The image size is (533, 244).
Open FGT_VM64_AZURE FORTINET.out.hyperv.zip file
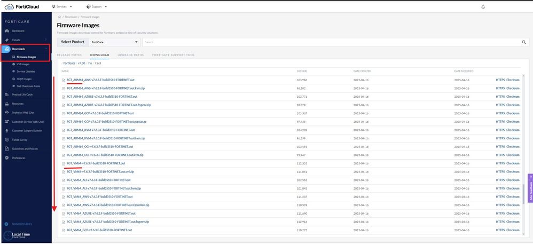tap(108, 222)
